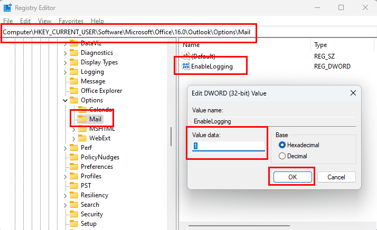The image size is (377, 230).
Task: Click the Resiliency folder icon
Action: [x=74, y=195]
